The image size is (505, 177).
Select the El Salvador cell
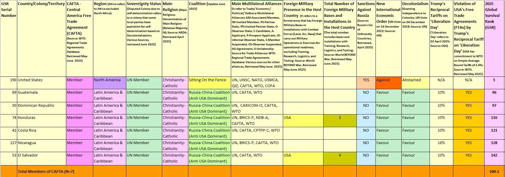tap(42, 158)
